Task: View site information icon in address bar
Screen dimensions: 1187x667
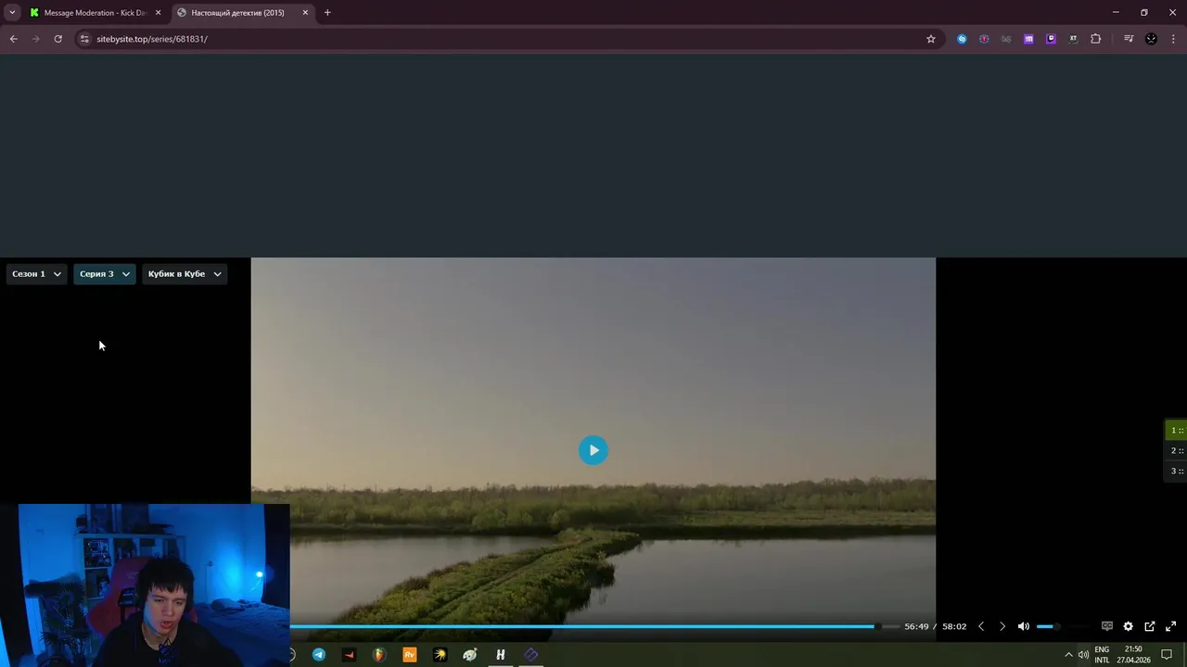Action: point(84,39)
